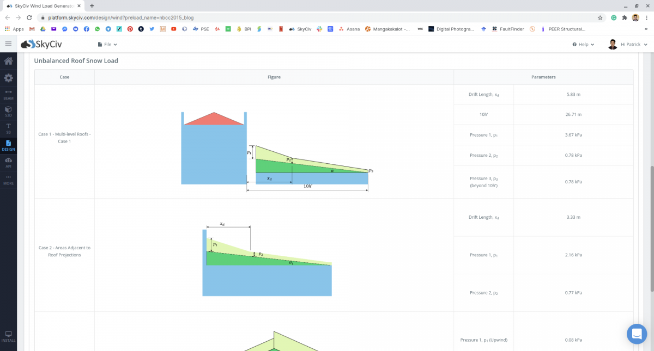Show more bookmarks via the overflow chevron
654x351 pixels.
pos(646,29)
